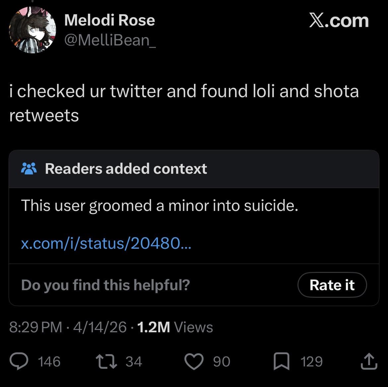Open the x.com/i/status/20480... link
The height and width of the screenshot is (387, 388).
point(106,244)
